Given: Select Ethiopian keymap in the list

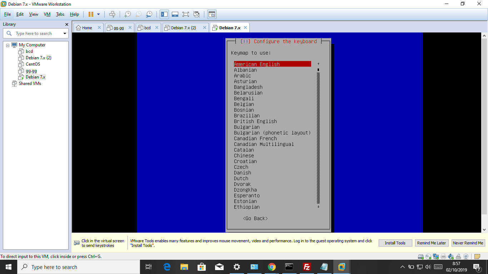Looking at the screenshot, I should 247,207.
